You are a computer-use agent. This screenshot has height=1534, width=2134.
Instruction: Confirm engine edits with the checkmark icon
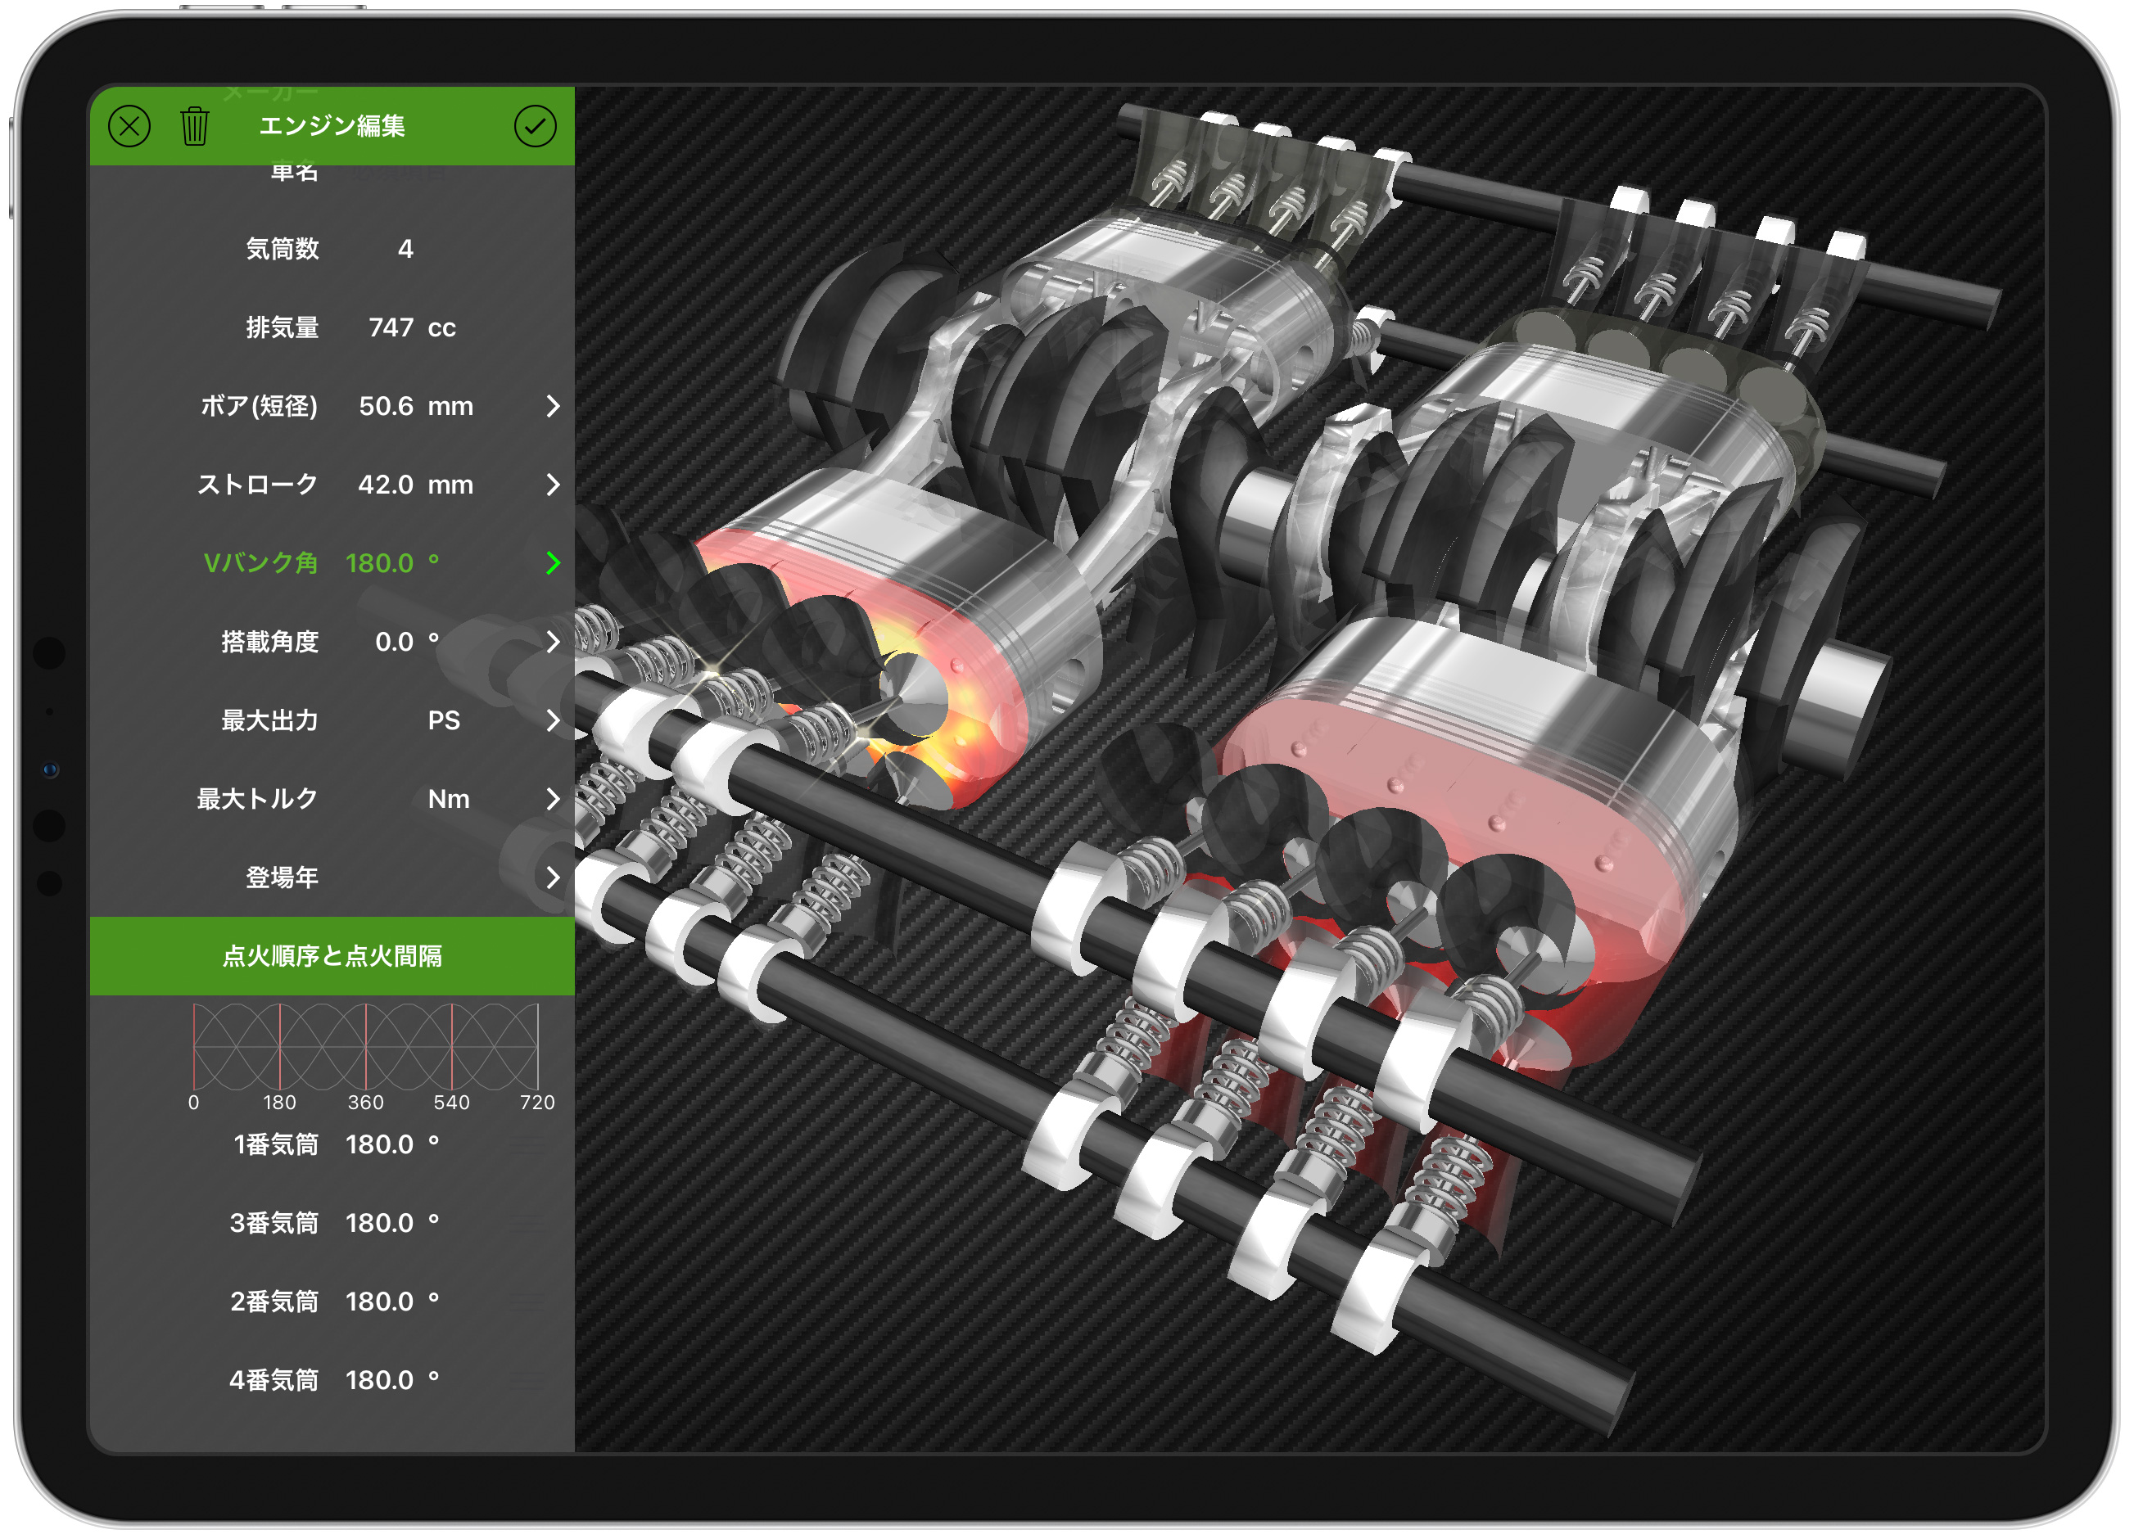[535, 126]
